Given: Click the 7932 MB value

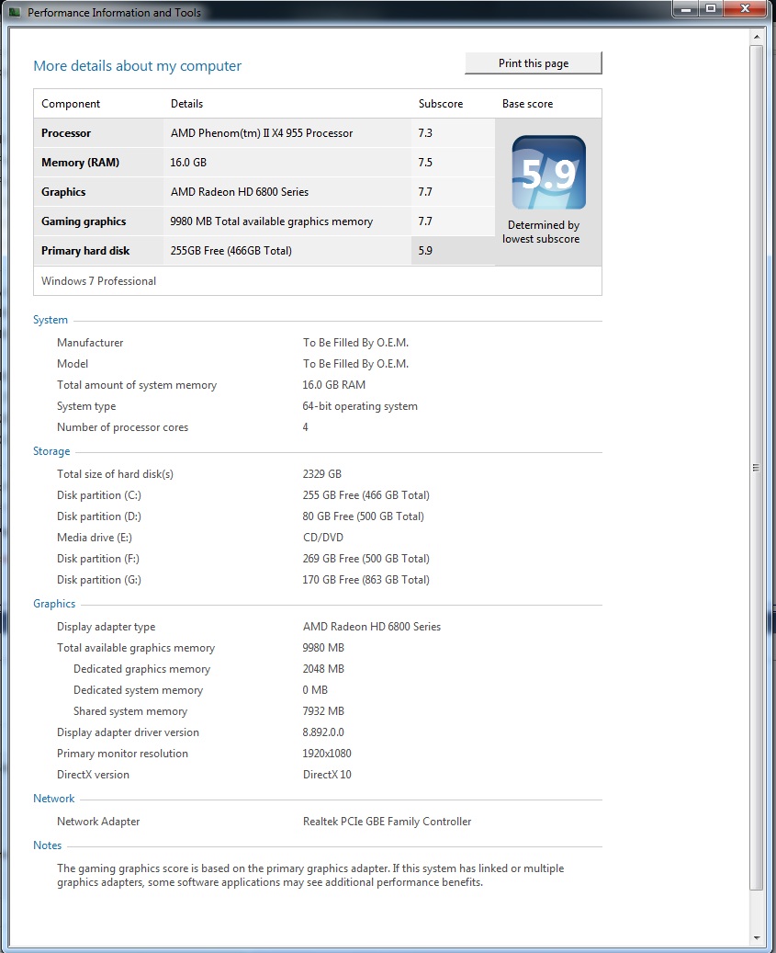Looking at the screenshot, I should pyautogui.click(x=323, y=711).
